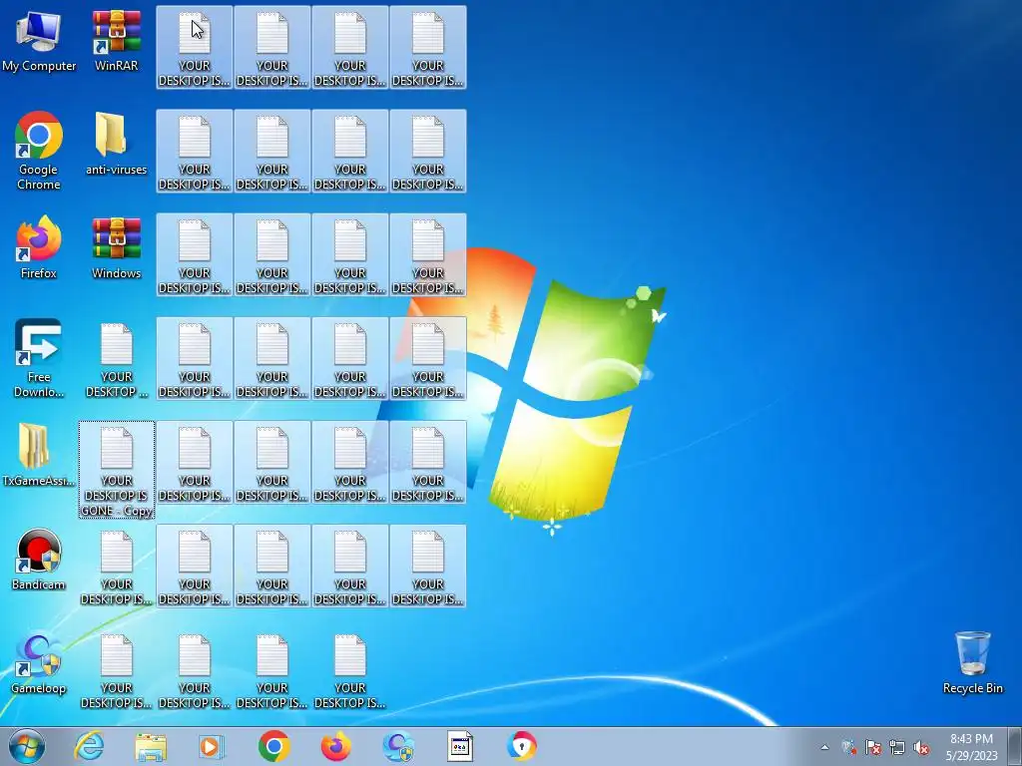
Task: Open Google Chrome from the taskbar
Action: click(x=273, y=746)
